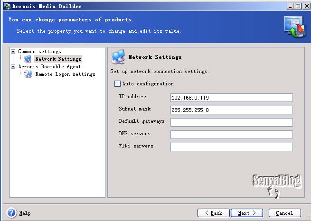The image size is (311, 221).
Task: Maximize the Acronis Media Builder window
Action: tap(298, 6)
